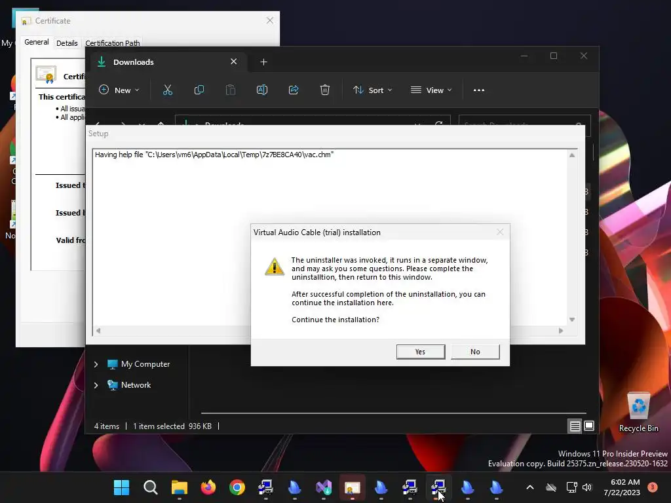This screenshot has width=671, height=503.
Task: Minimize the Downloads Explorer window
Action: click(524, 56)
